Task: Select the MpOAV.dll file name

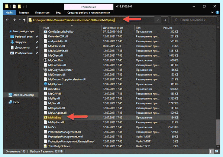Action: pos(55,94)
